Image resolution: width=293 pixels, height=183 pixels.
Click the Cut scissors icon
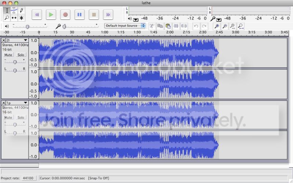152,26
